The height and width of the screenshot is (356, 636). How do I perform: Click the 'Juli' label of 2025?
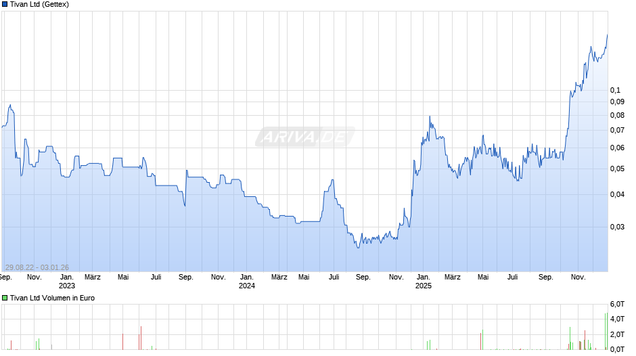pyautogui.click(x=513, y=277)
